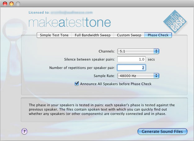The image size is (194, 141).
Task: Click the makeatesttone title logo
Action: [70, 22]
